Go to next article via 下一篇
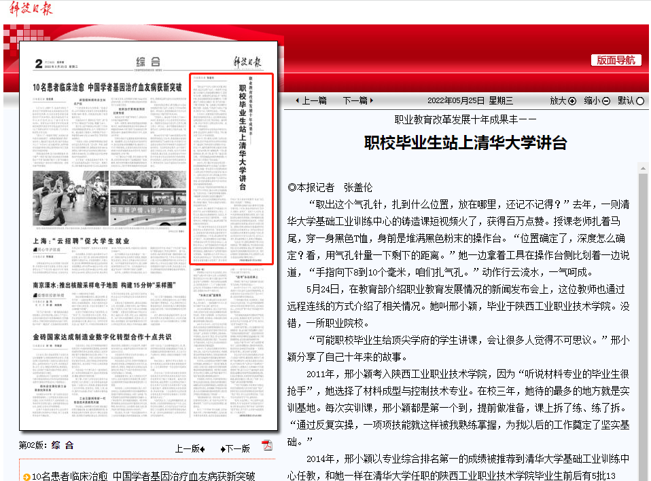This screenshot has width=651, height=481. tap(358, 100)
